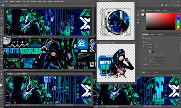This screenshot has height=108, width=181.
Task: Open the Modo Color RGB dropdown
Action: [156, 58]
